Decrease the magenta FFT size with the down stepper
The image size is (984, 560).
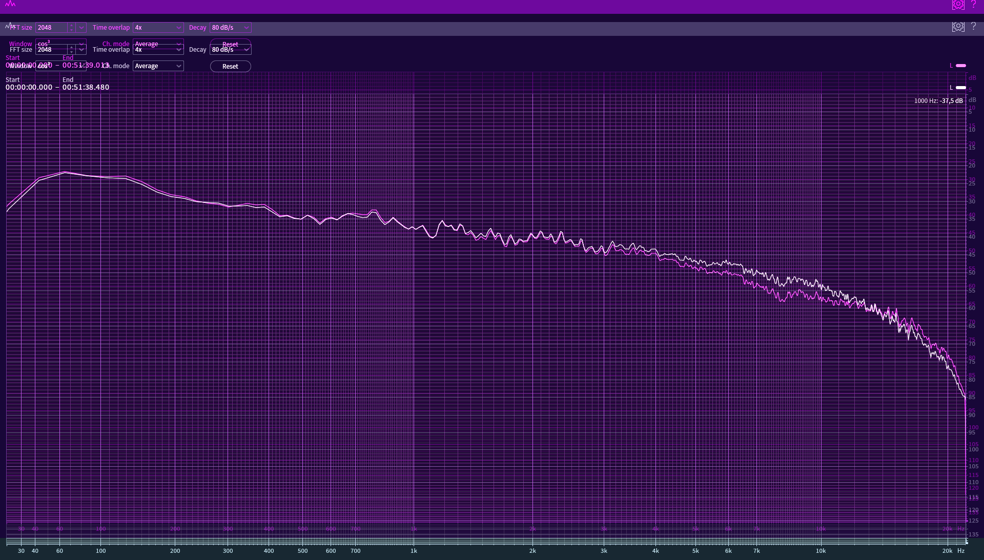click(72, 30)
